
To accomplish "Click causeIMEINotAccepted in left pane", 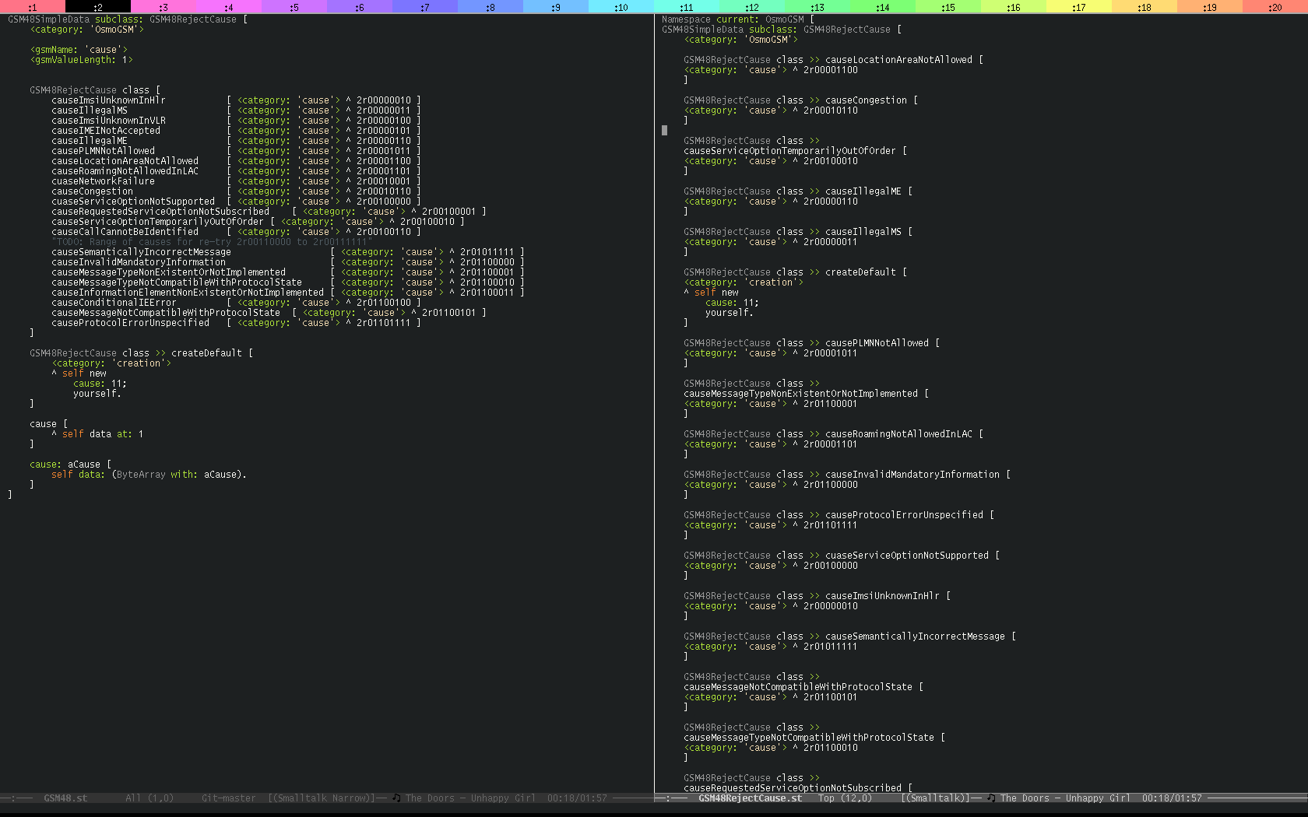I will pyautogui.click(x=106, y=131).
